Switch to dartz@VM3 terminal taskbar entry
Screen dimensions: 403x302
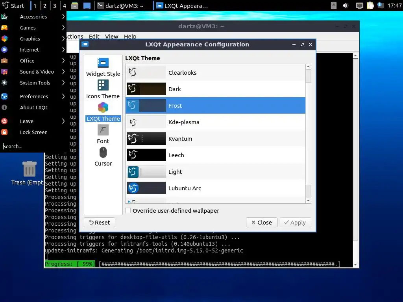tap(123, 6)
